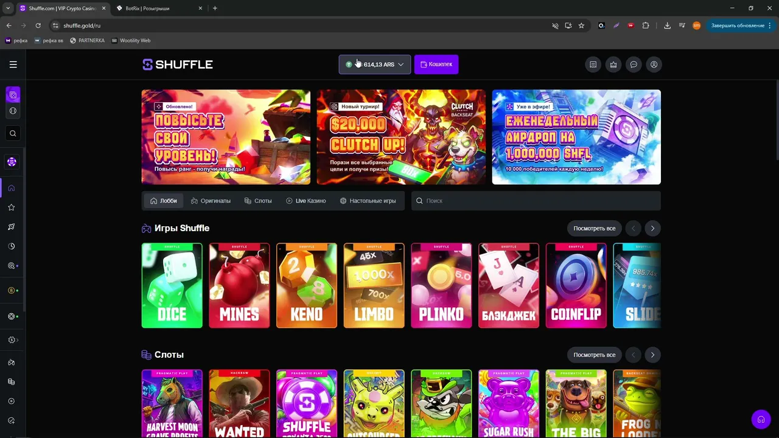The height and width of the screenshot is (438, 779).
Task: Click the install app icon in address bar
Action: (x=568, y=26)
